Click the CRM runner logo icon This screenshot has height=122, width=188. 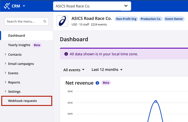coord(7,6)
